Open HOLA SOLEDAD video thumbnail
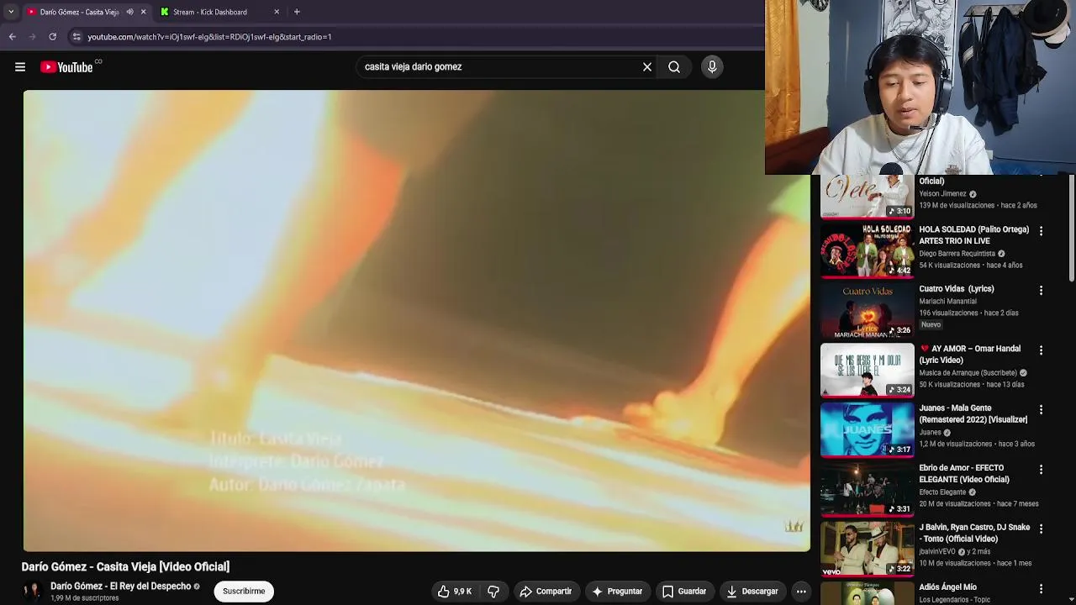This screenshot has height=605, width=1076. (867, 250)
